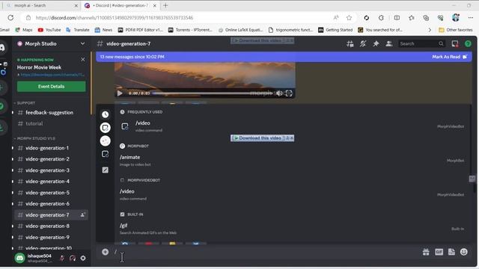Dismiss the Horror Movie Week event banner
The width and height of the screenshot is (479, 269).
coord(83,60)
